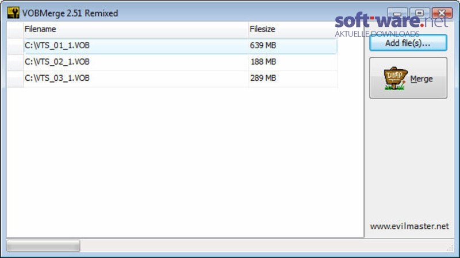Click the row header of VTS_03_1.VOB
Screen dimensions: 460x258
[15, 79]
